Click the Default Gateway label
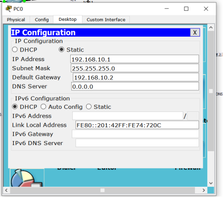 [x=36, y=77]
